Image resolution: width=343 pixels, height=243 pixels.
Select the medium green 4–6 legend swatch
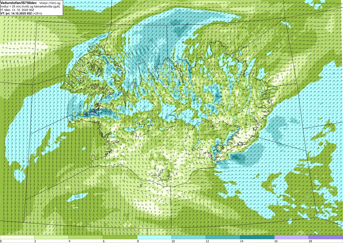[x=86, y=237]
